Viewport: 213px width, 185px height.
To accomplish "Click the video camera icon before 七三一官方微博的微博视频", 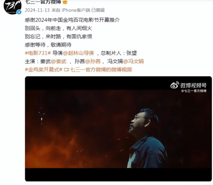I will pos(67,70).
